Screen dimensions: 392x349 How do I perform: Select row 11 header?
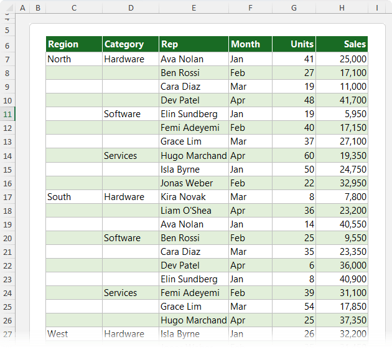pos(7,114)
